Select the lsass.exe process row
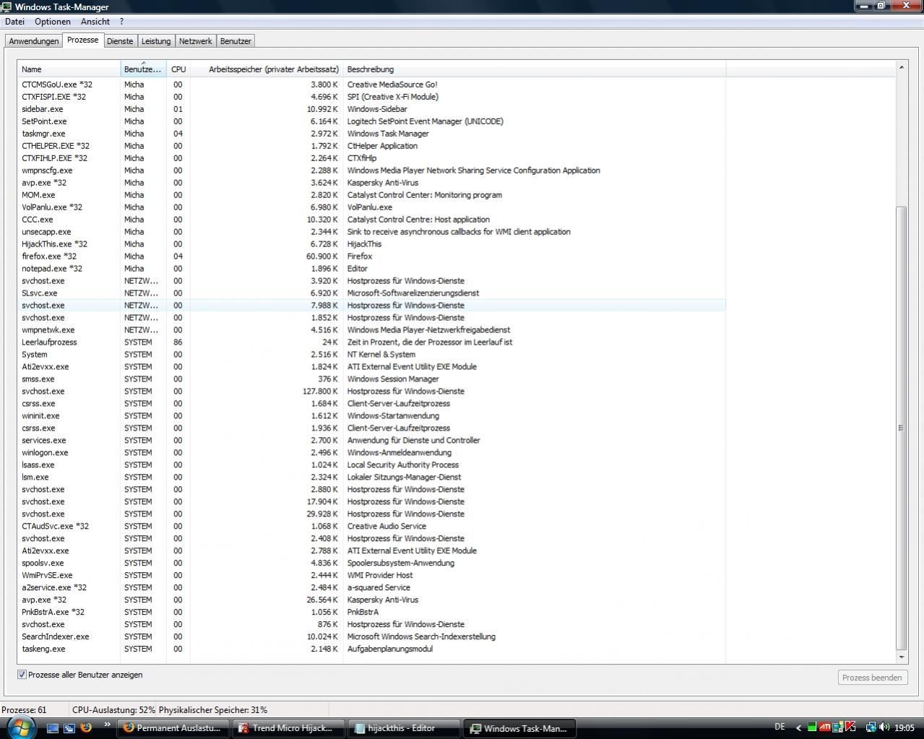Screen dimensions: 924x739 click(x=371, y=465)
